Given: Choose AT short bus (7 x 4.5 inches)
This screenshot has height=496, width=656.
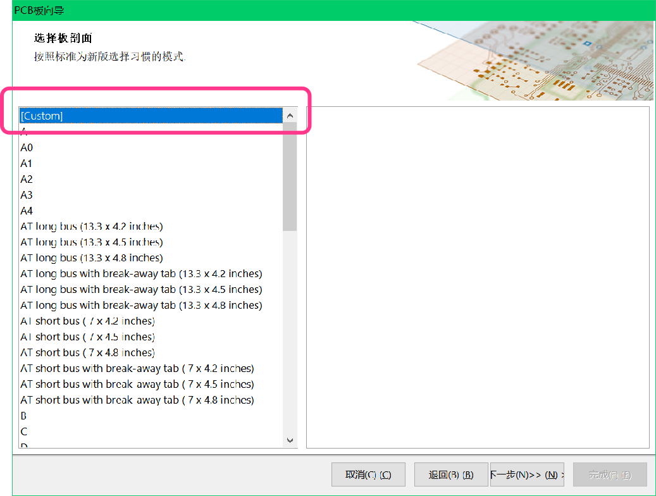Looking at the screenshot, I should click(x=151, y=337).
